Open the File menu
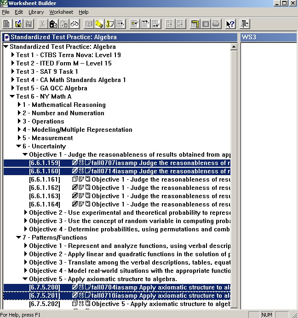The width and height of the screenshot is (298, 318). (6, 12)
